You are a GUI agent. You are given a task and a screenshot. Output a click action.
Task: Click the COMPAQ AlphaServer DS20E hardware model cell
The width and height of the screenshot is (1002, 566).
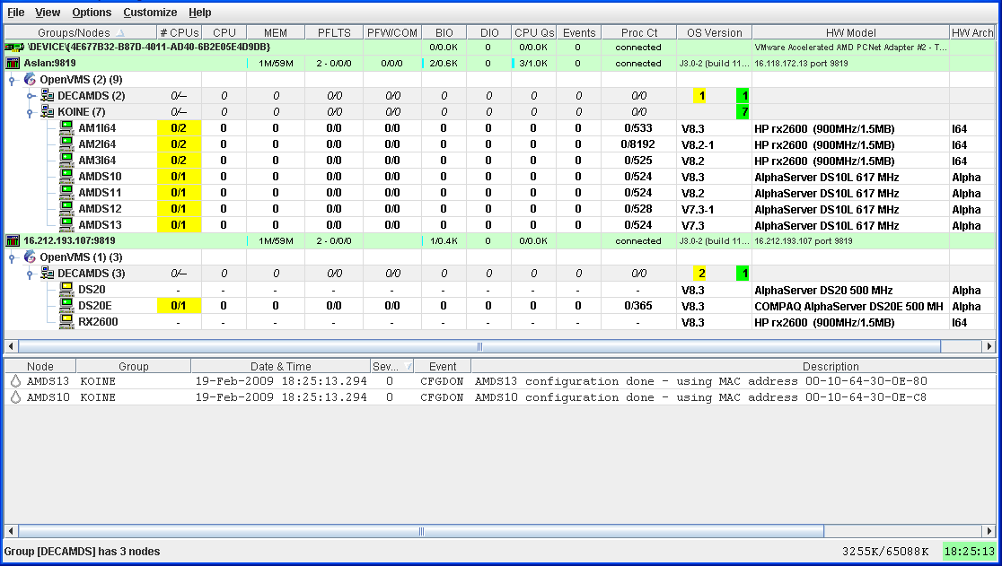click(x=848, y=306)
